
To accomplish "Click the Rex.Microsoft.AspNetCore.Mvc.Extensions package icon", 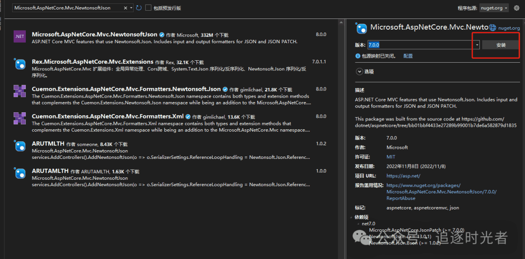I will (x=20, y=64).
